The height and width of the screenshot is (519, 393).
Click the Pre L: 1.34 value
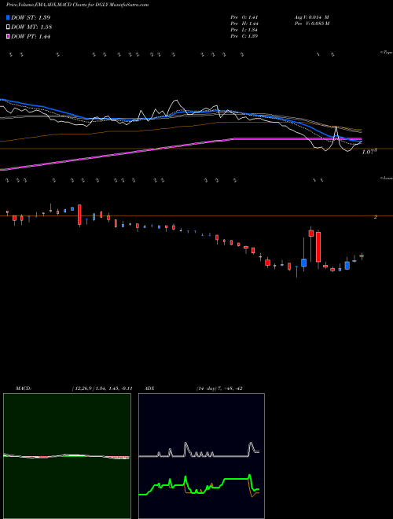244,30
